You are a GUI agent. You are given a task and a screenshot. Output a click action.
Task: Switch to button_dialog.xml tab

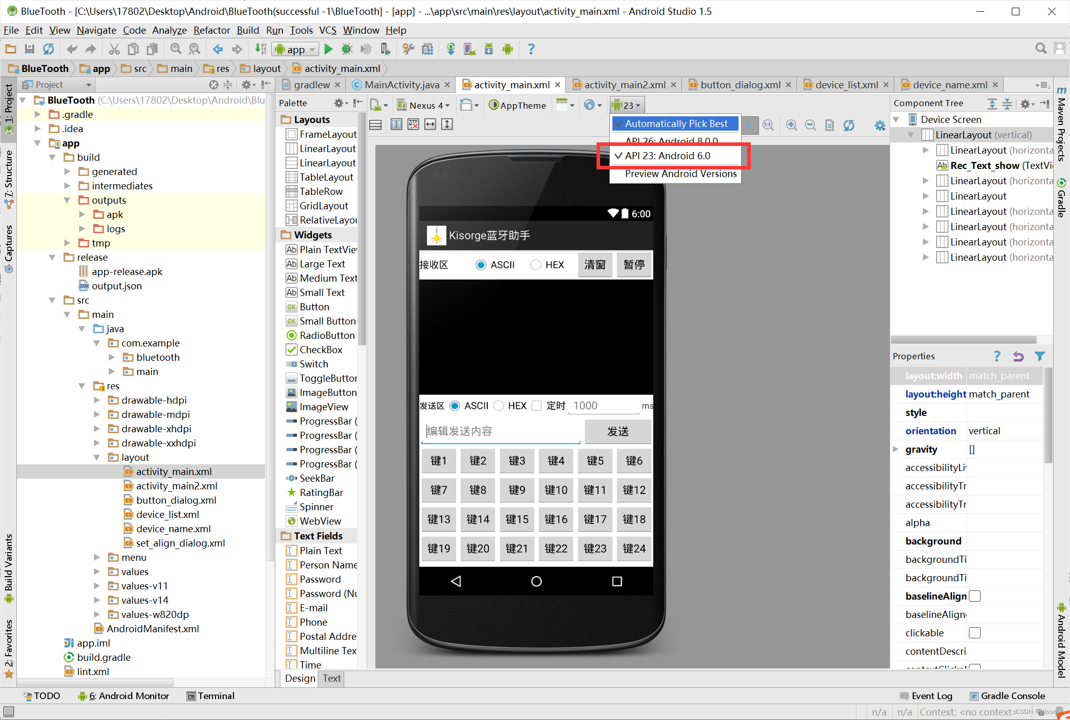click(741, 85)
